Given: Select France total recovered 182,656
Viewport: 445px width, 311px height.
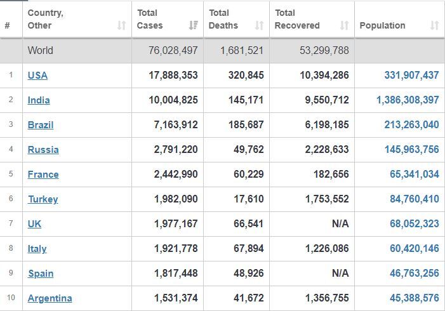Looking at the screenshot, I should [x=331, y=174].
